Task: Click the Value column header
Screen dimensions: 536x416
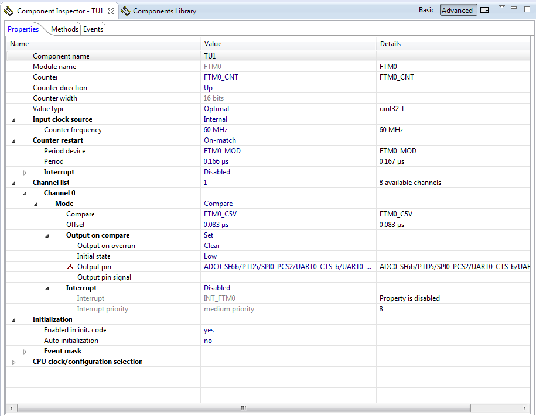Action: point(288,44)
